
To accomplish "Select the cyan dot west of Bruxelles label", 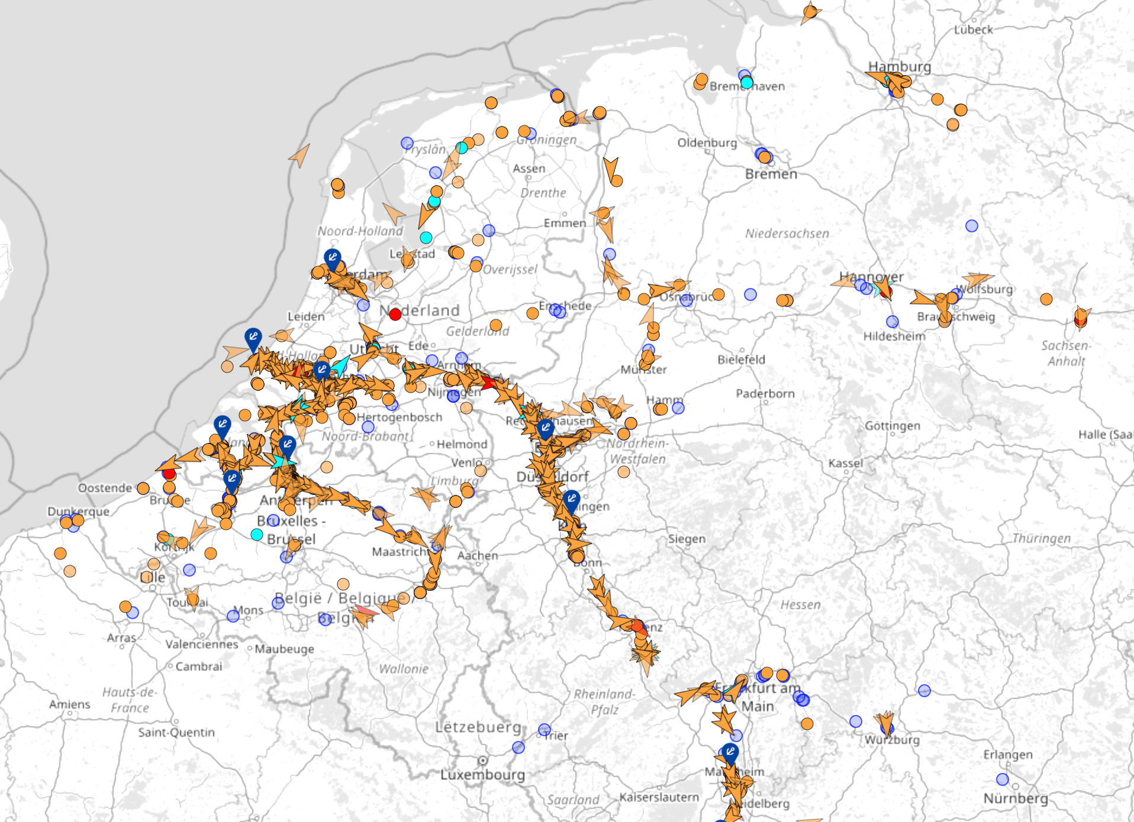I will click(x=257, y=535).
